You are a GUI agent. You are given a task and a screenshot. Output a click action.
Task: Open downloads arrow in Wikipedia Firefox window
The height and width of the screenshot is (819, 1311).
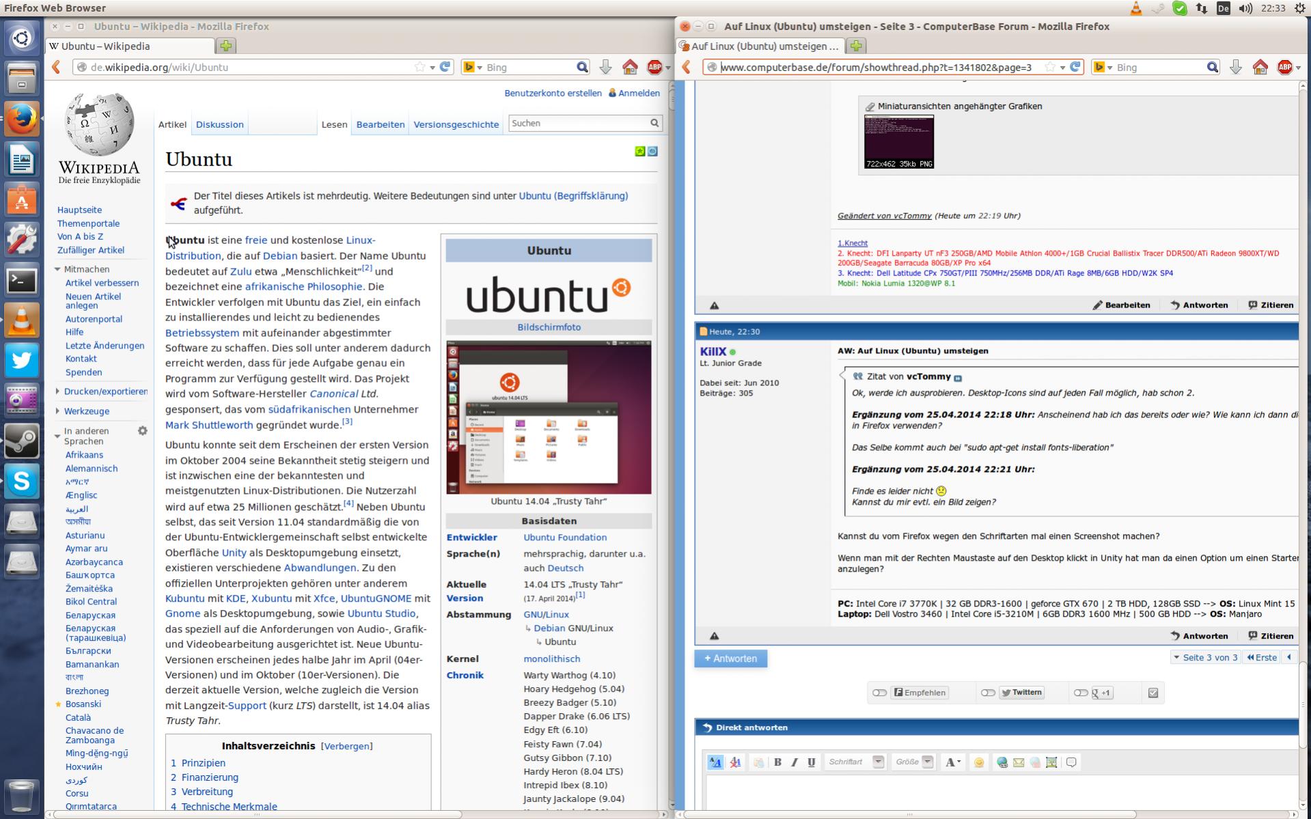point(605,67)
